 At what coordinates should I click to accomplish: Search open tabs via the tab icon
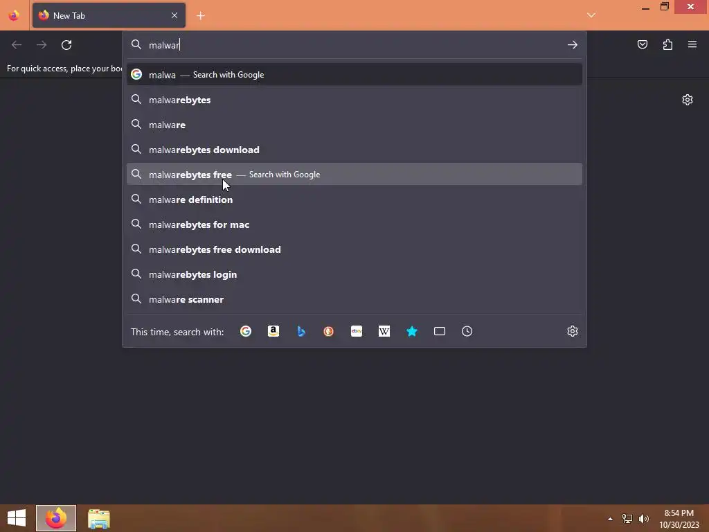click(440, 331)
